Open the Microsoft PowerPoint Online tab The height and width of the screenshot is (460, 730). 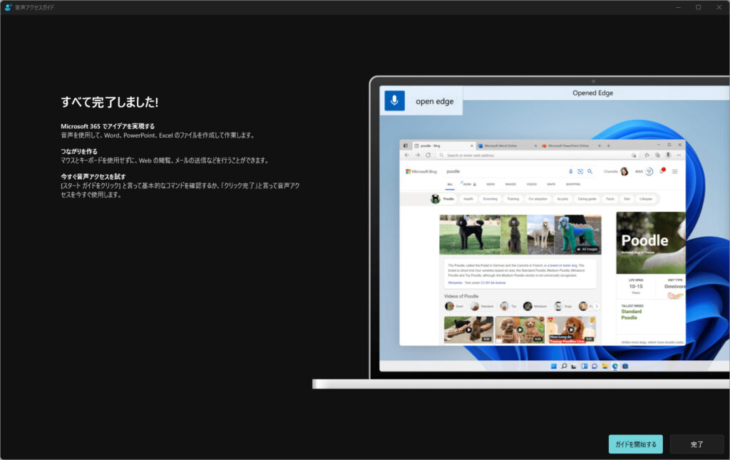point(569,145)
